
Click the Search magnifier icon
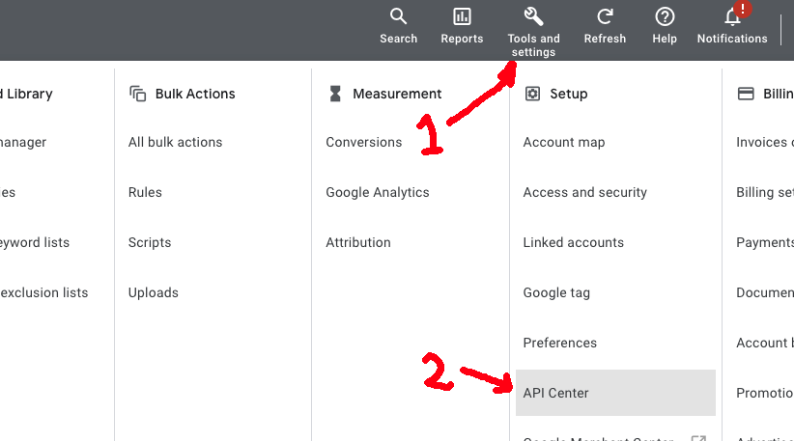398,16
